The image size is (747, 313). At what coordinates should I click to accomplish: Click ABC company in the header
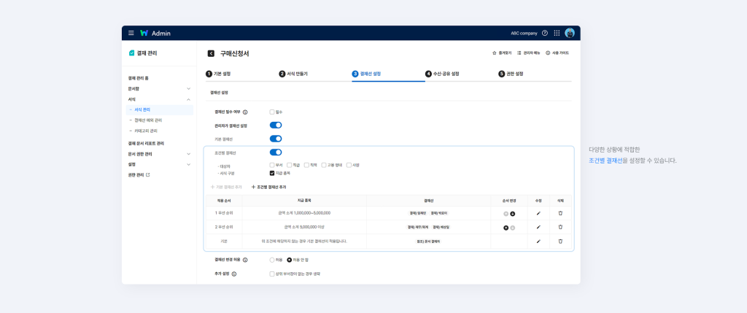coord(524,34)
